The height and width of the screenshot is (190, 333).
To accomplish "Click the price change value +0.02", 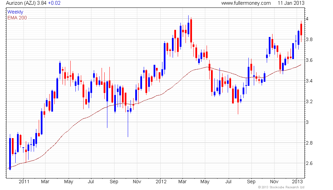I will coord(54,3).
